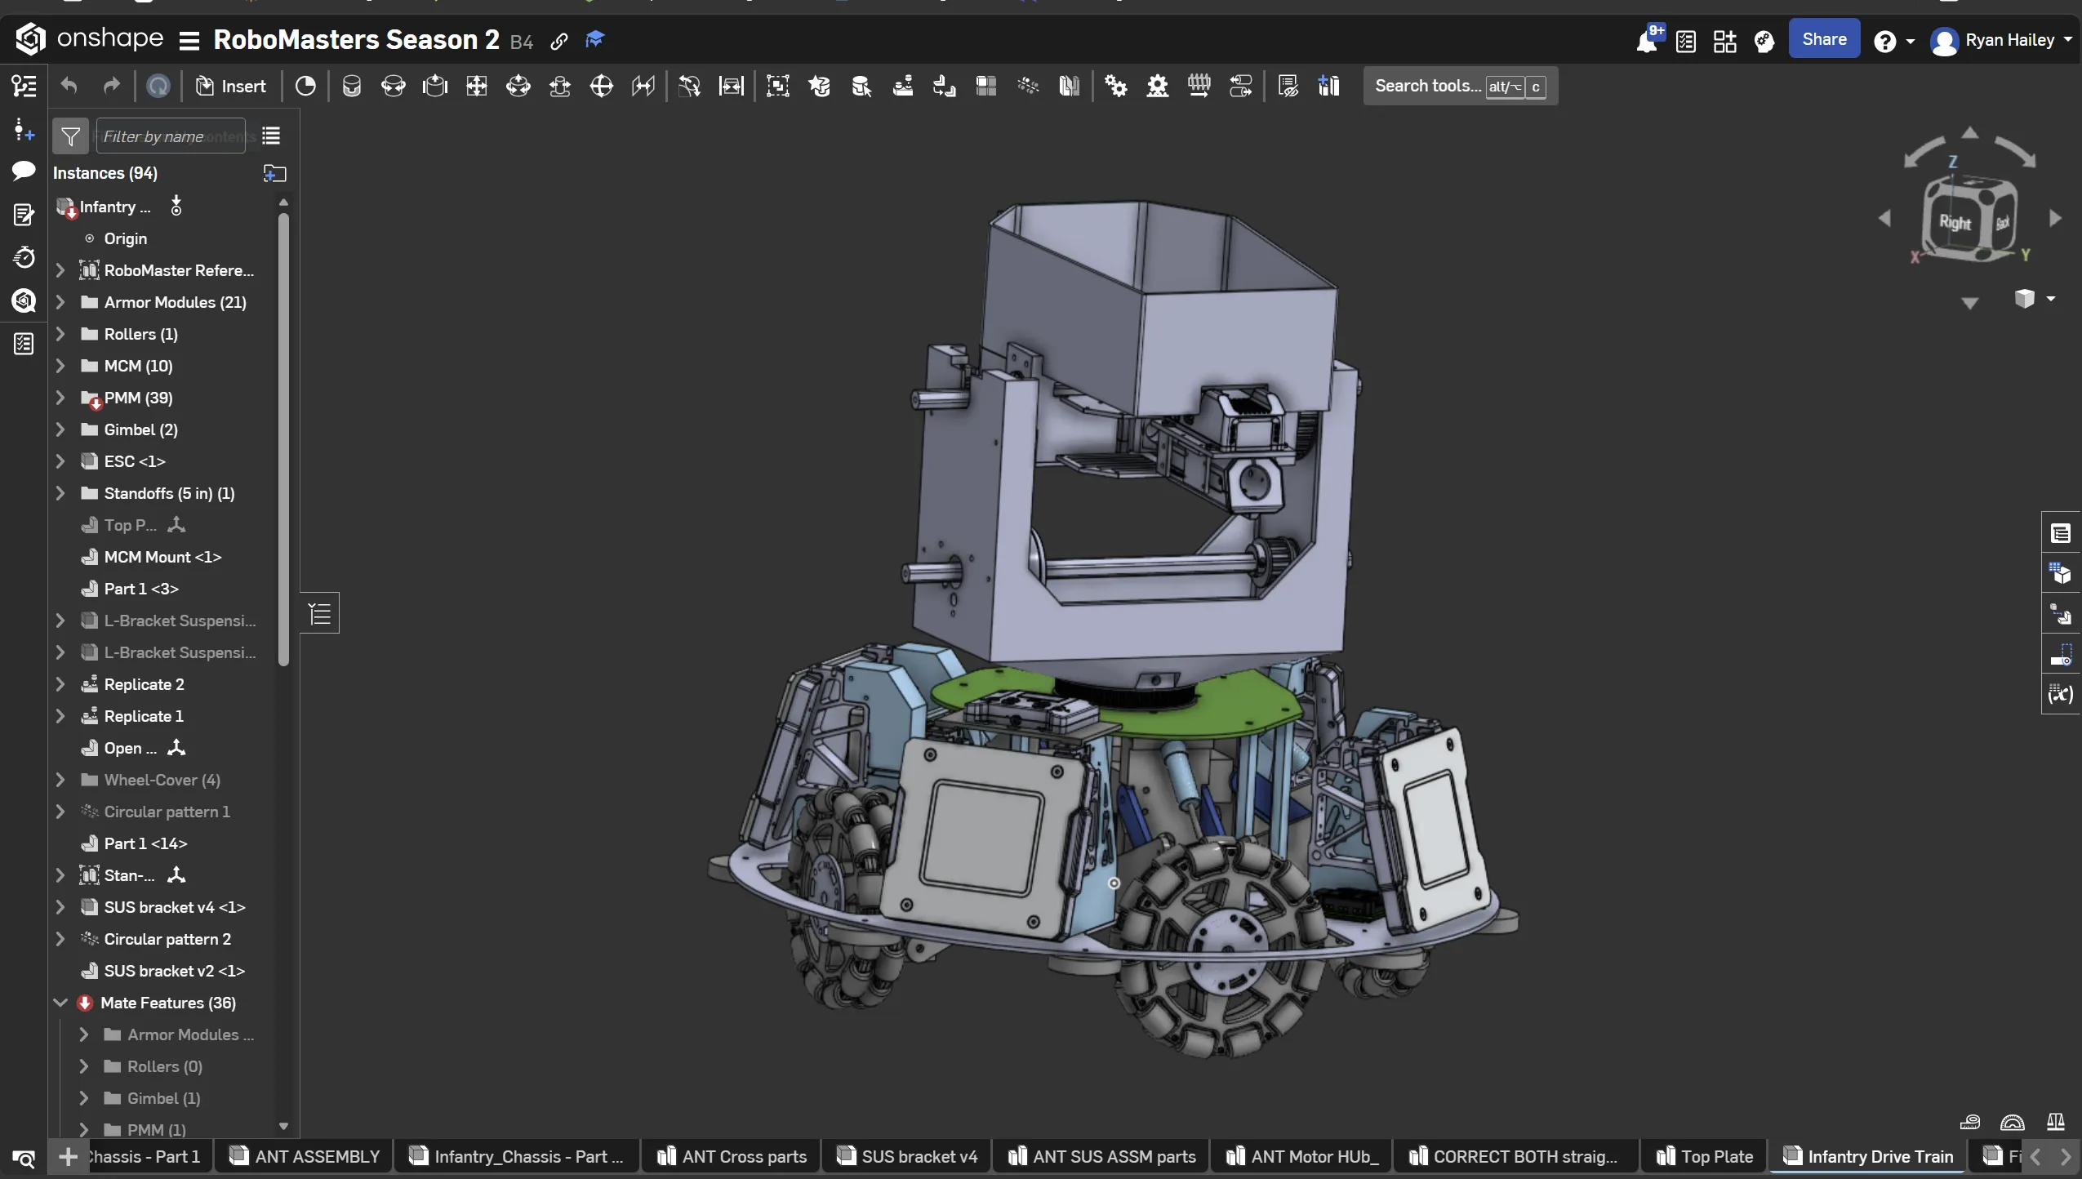Expand the Gimbel (2) folder
Screen dimensions: 2082x1179
[x=60, y=429]
